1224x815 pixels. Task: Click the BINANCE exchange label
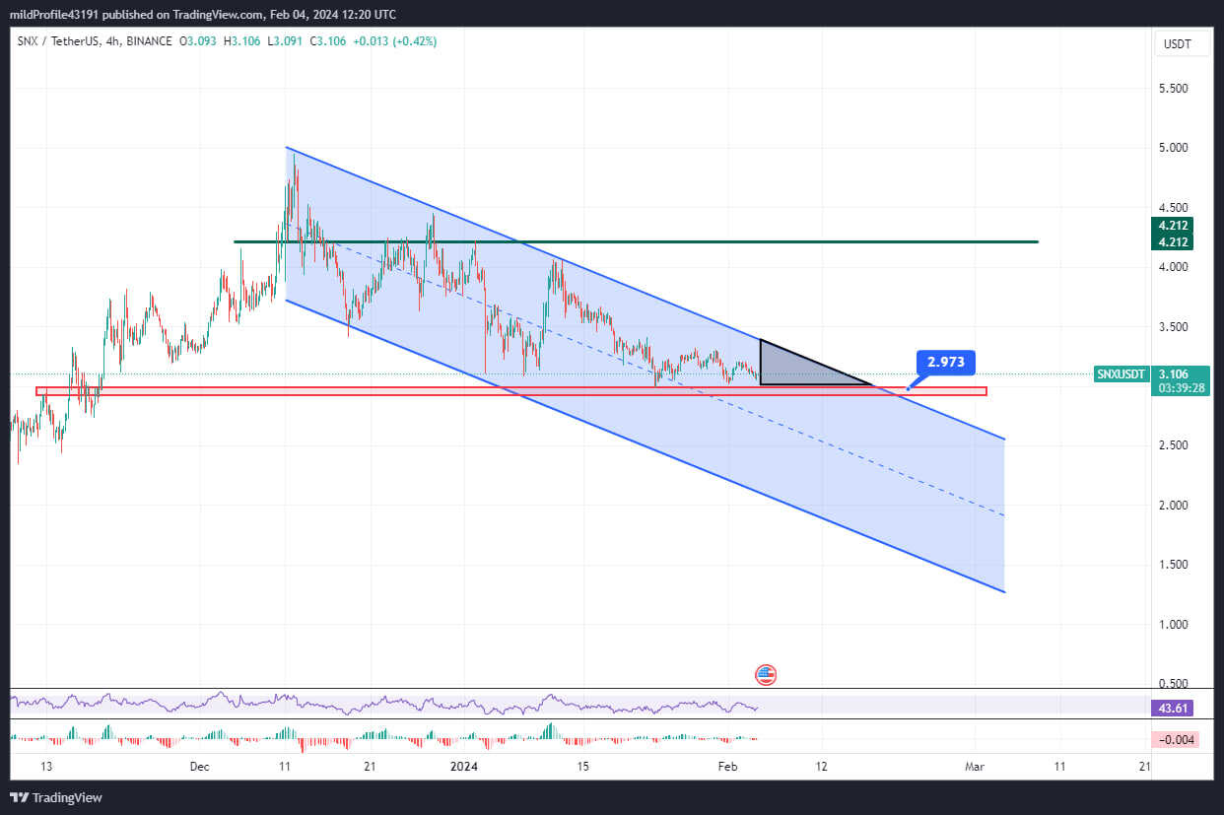[x=149, y=41]
